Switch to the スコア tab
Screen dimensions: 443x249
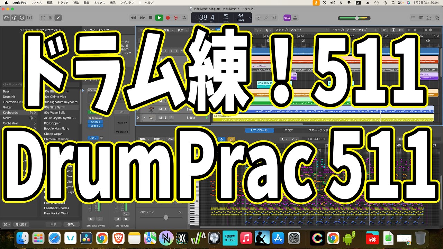point(289,130)
